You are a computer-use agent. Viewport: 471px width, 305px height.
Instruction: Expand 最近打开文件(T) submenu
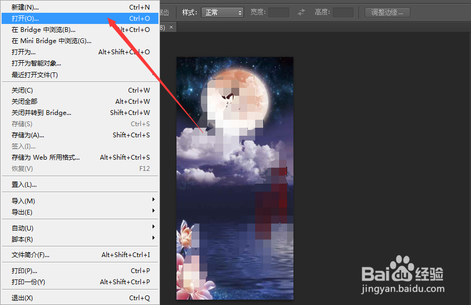coord(80,75)
